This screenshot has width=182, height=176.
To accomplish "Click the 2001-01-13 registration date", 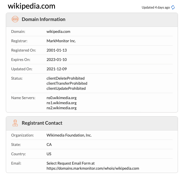I will coord(57,50).
